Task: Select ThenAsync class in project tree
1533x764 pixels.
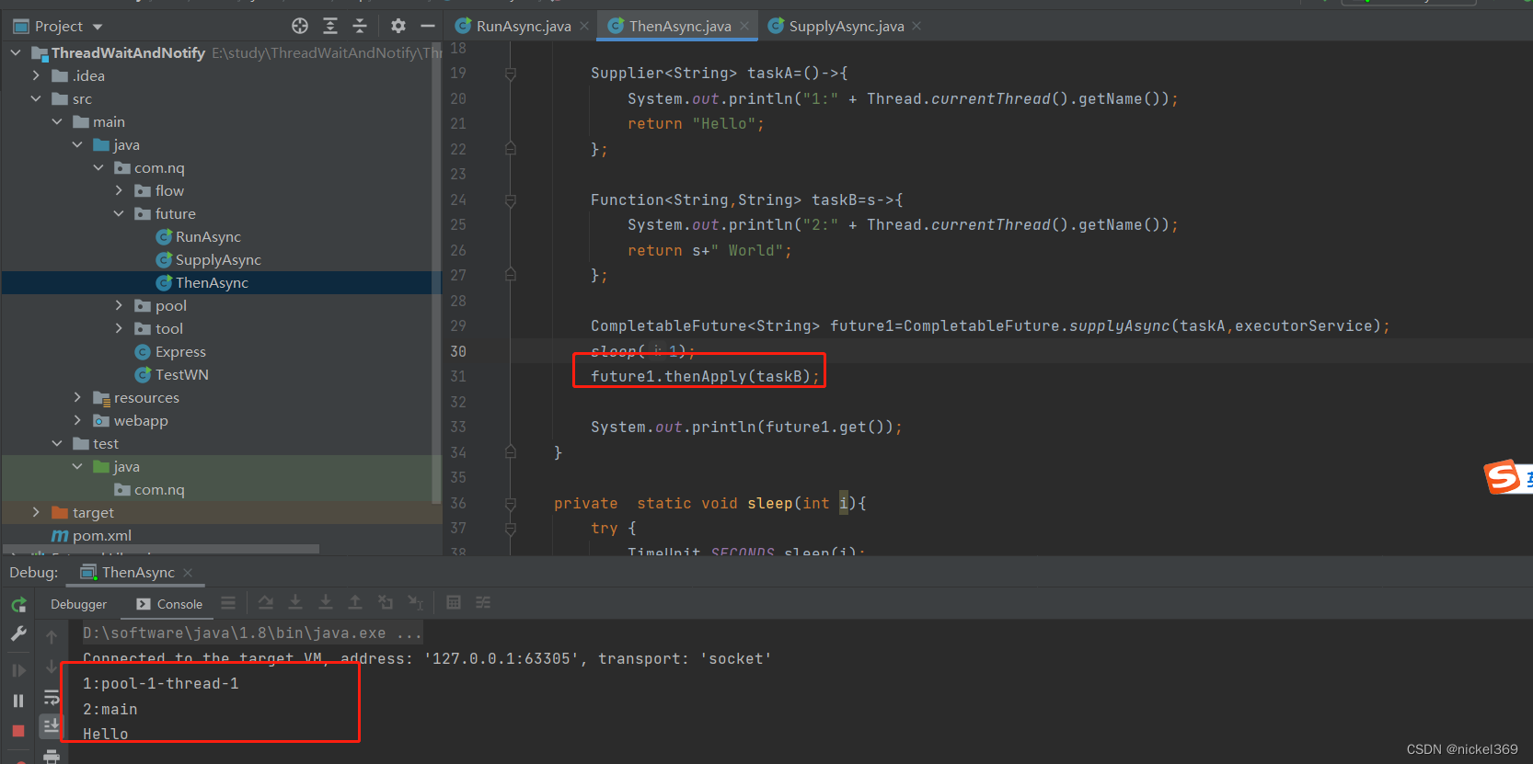Action: click(x=212, y=283)
